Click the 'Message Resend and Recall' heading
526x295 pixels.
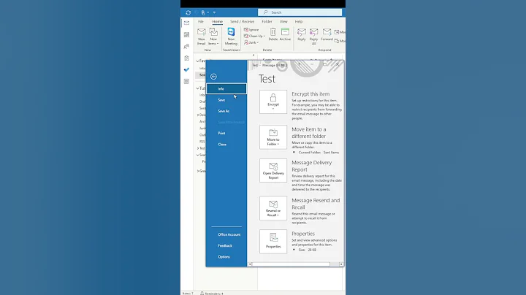pos(316,204)
